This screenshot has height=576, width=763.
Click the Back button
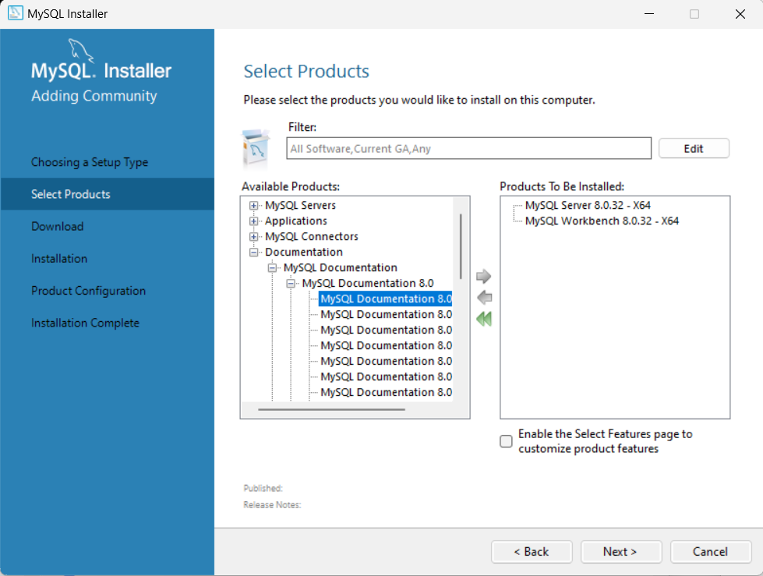[531, 552]
